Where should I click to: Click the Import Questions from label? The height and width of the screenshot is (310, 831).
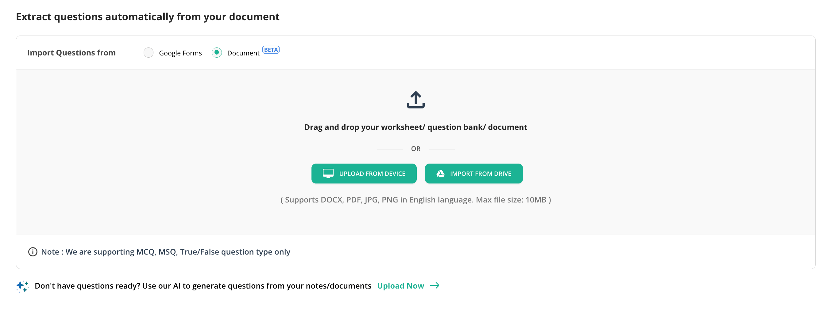click(x=71, y=52)
